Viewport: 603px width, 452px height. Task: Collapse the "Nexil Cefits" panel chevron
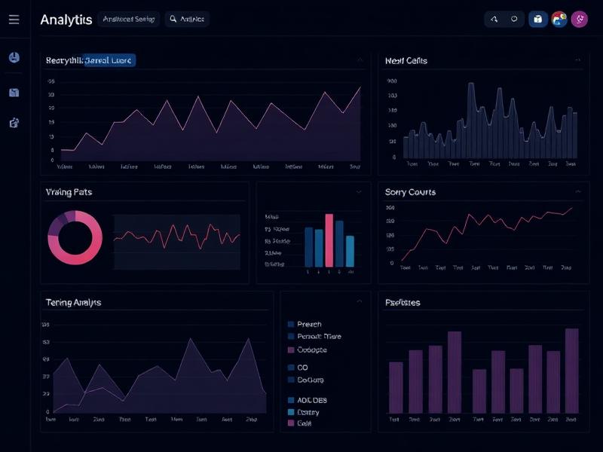pos(577,60)
